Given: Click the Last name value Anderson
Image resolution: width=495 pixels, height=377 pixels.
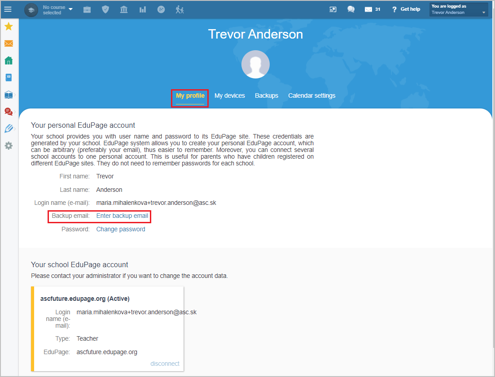Looking at the screenshot, I should [109, 190].
